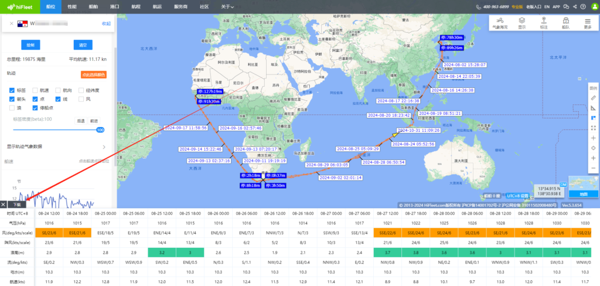Click the plus icon above the crosshair

[x=594, y=138]
